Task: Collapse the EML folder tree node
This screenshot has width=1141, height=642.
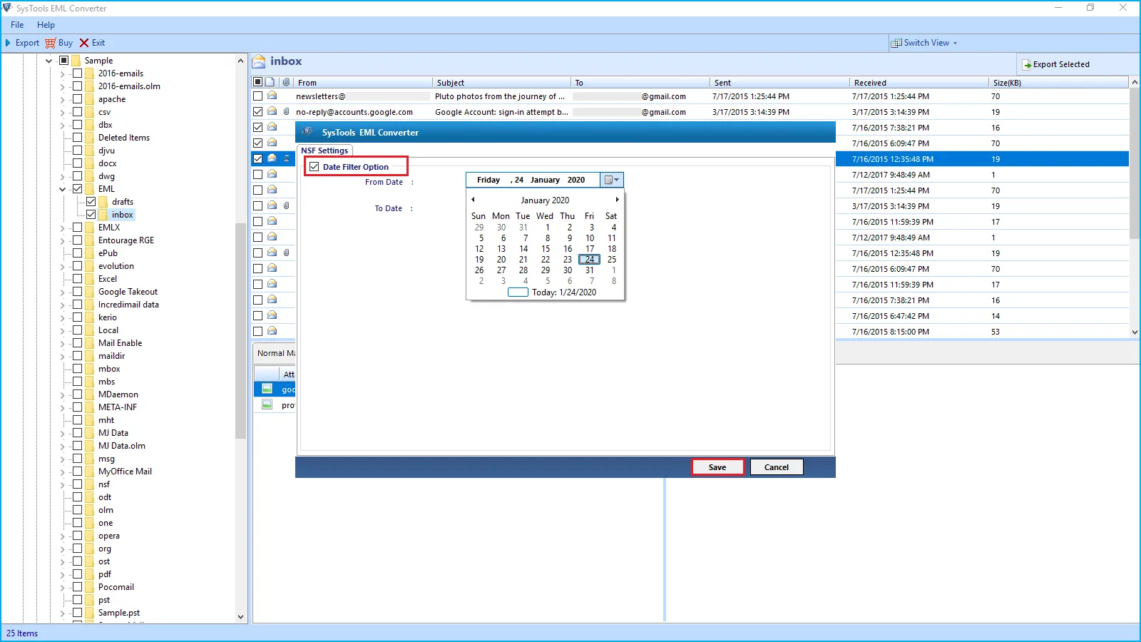Action: coord(63,189)
